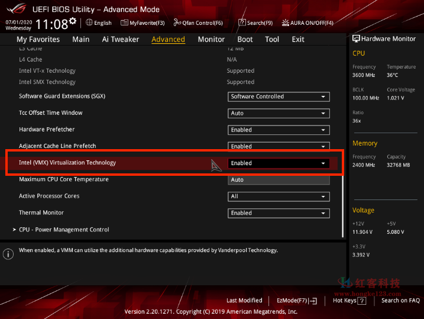Expand Tcc Offset Time Window dropdown

click(x=279, y=113)
